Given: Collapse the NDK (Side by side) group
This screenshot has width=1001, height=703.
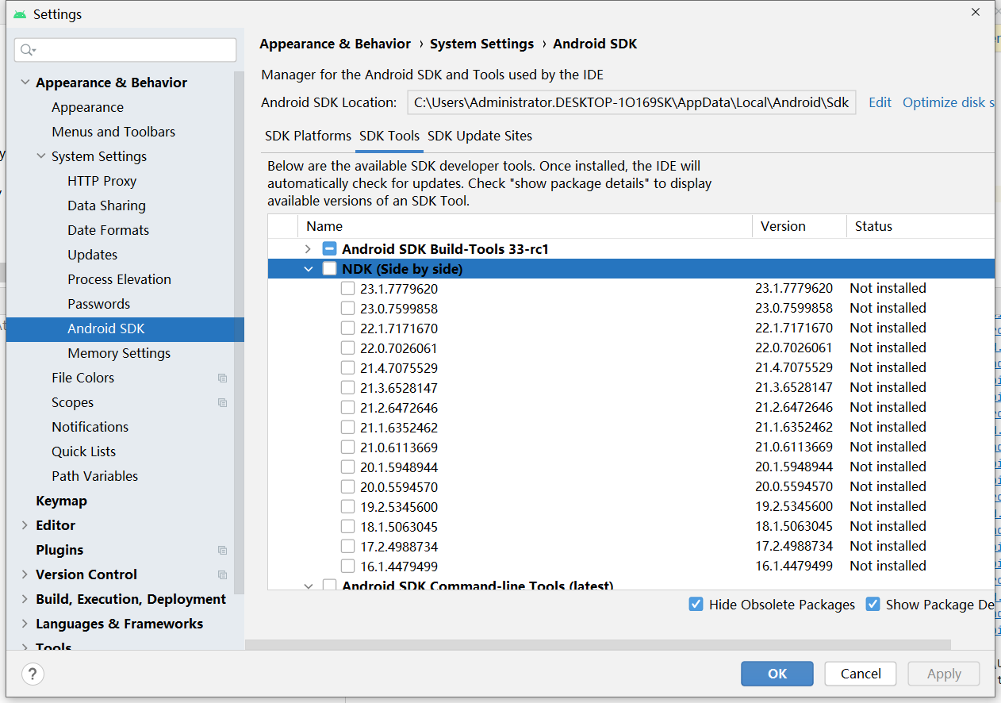Looking at the screenshot, I should coord(309,269).
